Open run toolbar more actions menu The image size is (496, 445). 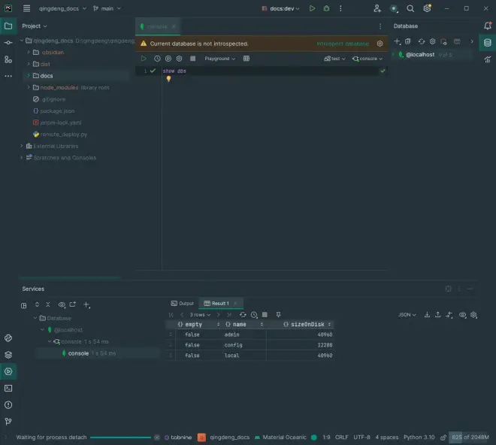[340, 8]
